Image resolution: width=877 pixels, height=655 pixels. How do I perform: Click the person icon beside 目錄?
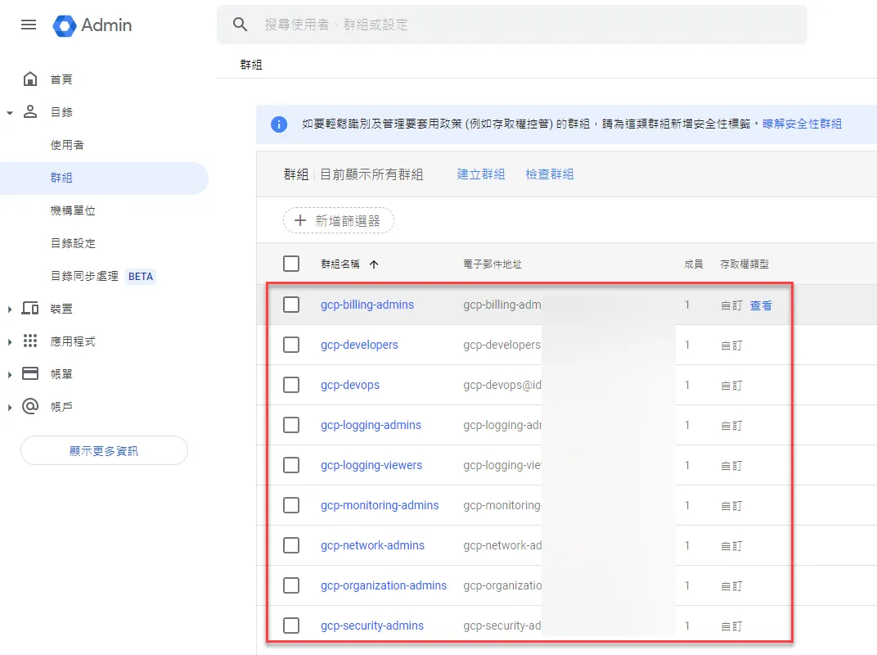(30, 111)
